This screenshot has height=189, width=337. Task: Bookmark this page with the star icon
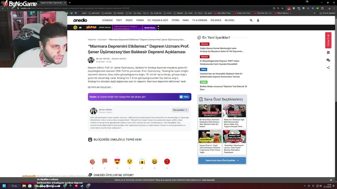[282, 8]
